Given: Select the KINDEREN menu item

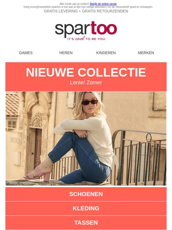Looking at the screenshot, I should click(106, 53).
